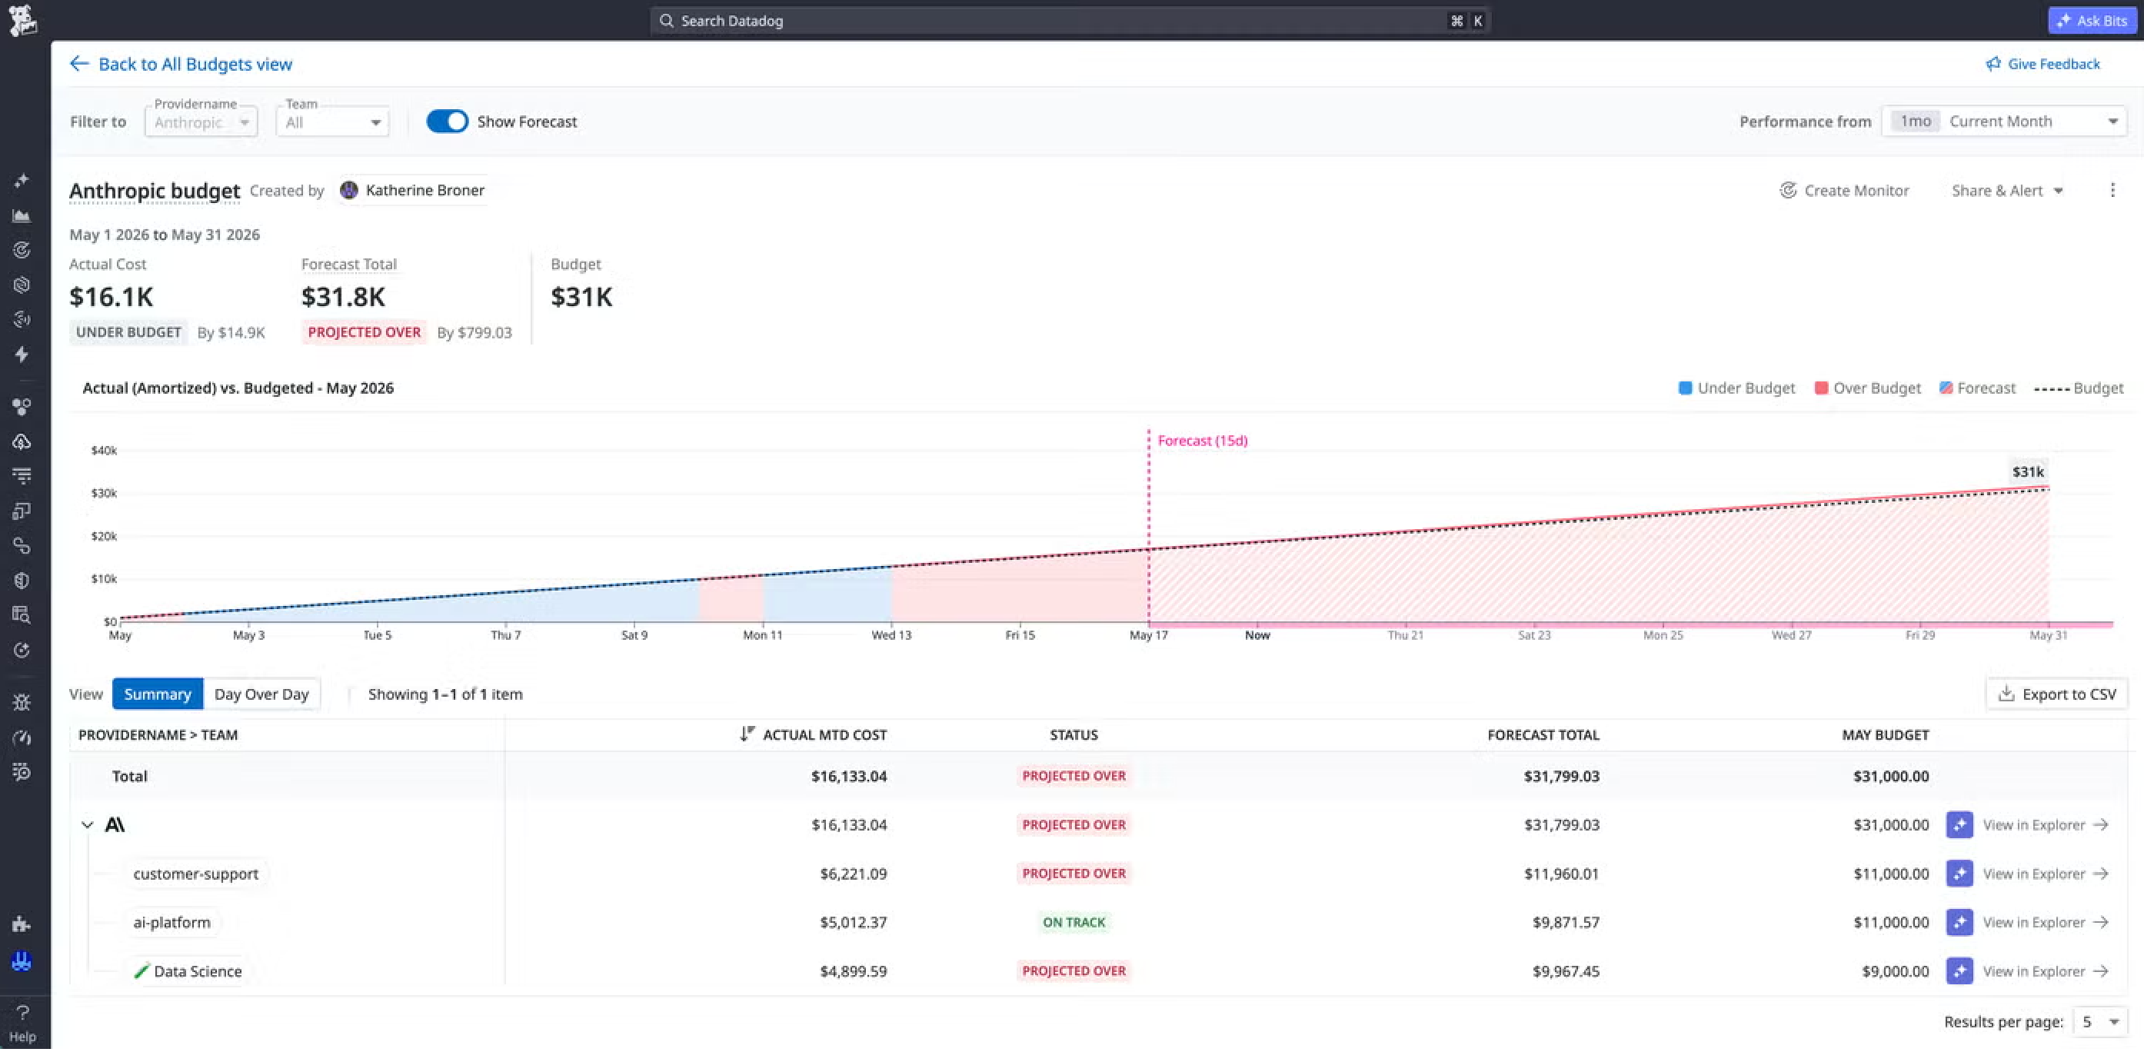Image resolution: width=2144 pixels, height=1052 pixels.
Task: Click sparkle icon in Data Science row
Action: (x=1959, y=970)
